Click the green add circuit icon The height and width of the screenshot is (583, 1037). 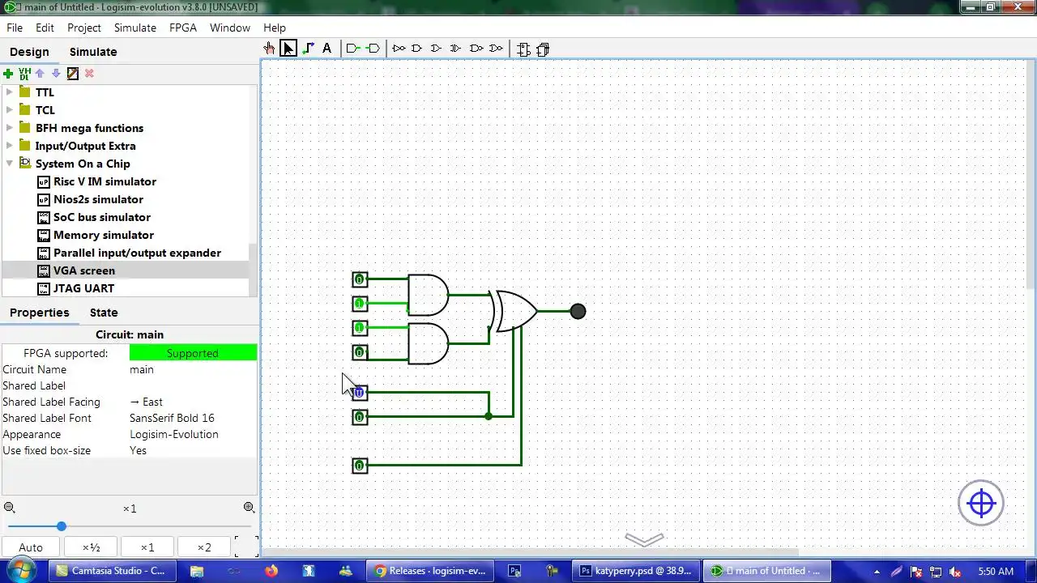coord(8,74)
